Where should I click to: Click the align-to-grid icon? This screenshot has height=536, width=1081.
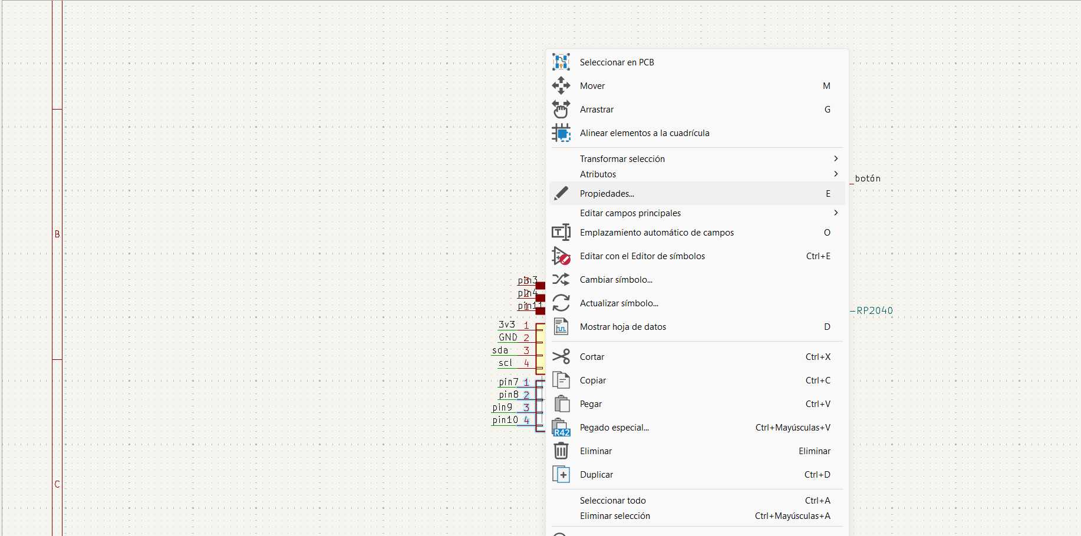pyautogui.click(x=562, y=133)
